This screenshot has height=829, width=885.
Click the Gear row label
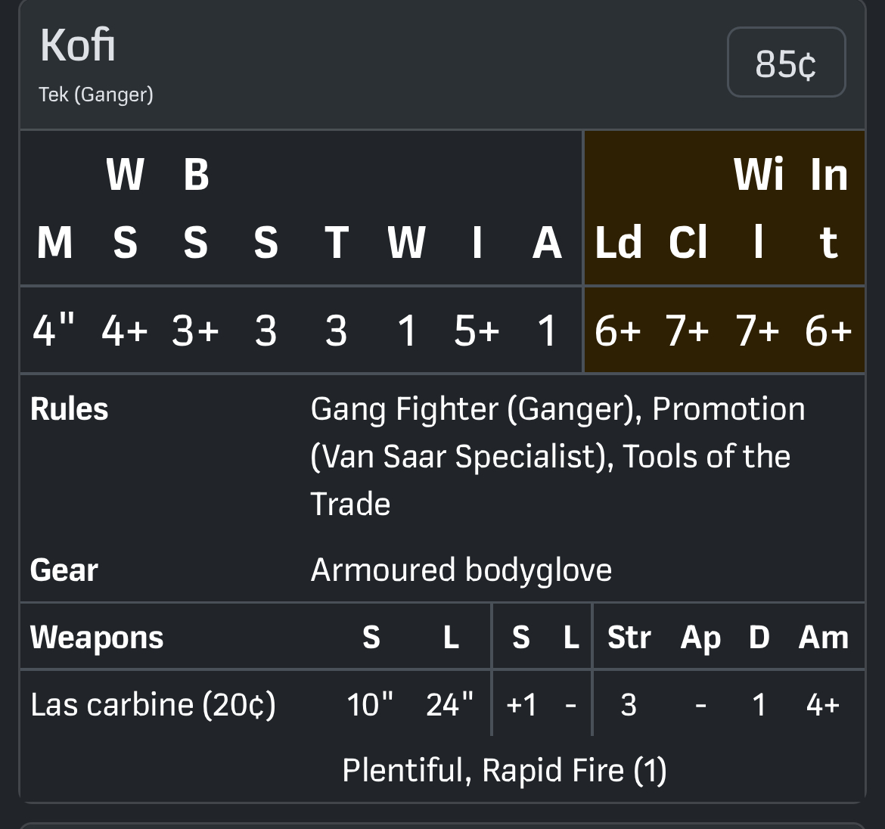click(64, 570)
